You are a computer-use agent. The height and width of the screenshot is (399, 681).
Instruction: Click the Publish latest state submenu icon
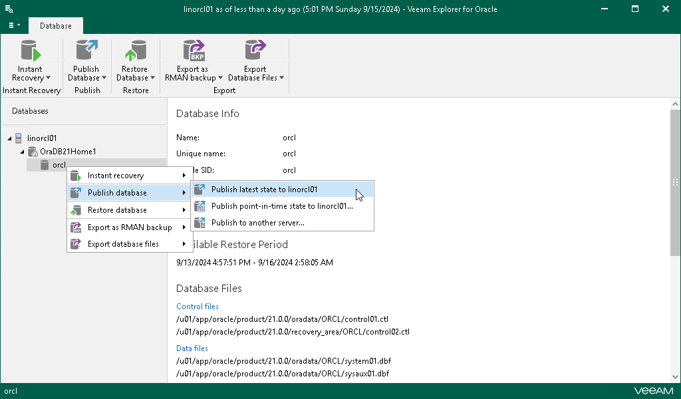(x=200, y=190)
